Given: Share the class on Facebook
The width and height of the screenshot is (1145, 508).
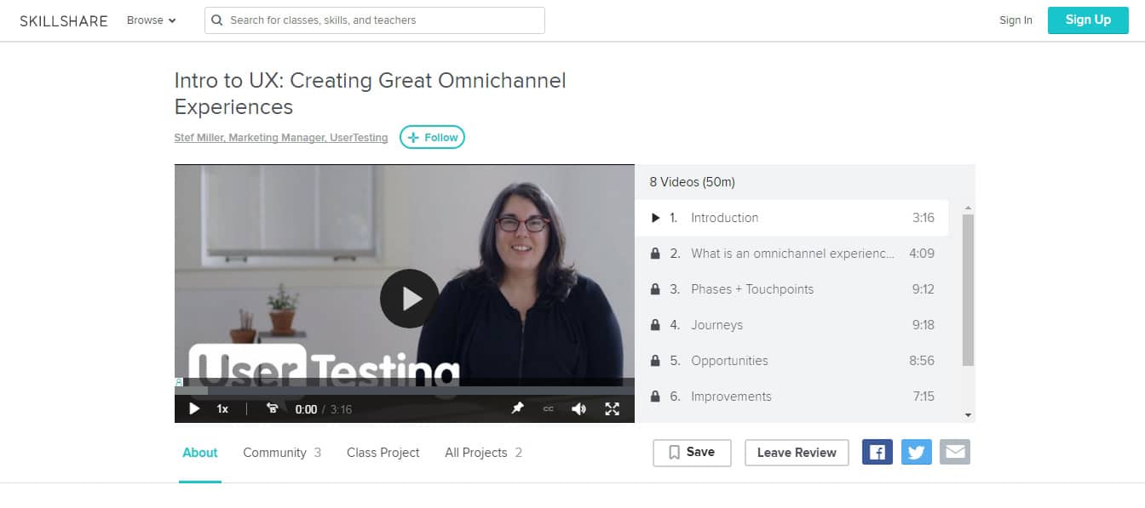Looking at the screenshot, I should 877,452.
